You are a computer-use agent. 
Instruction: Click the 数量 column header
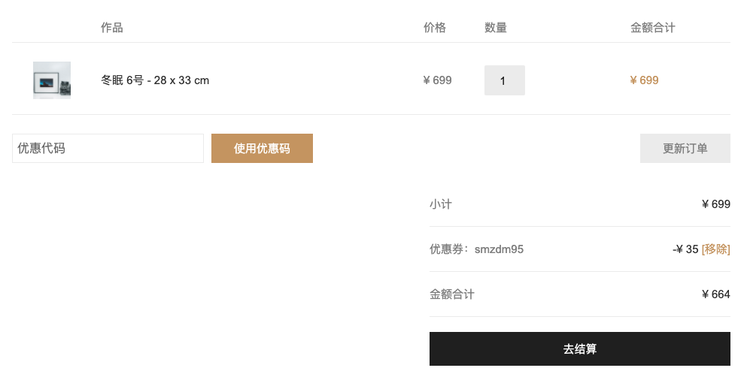(x=496, y=28)
